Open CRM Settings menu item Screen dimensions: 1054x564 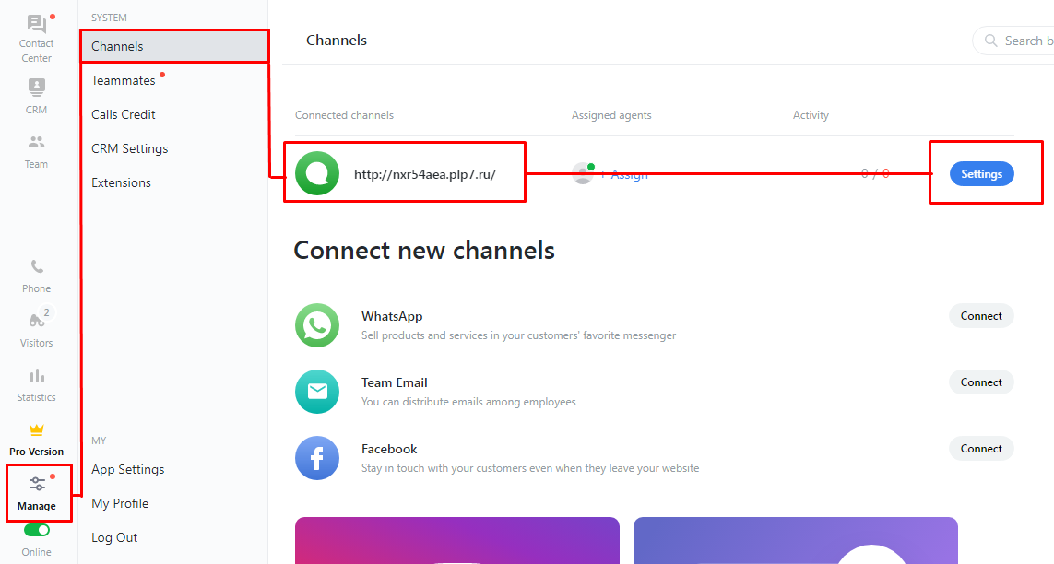pos(129,148)
